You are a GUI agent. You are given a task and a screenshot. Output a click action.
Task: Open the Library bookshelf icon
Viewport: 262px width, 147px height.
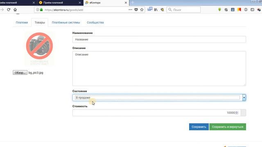156,10
